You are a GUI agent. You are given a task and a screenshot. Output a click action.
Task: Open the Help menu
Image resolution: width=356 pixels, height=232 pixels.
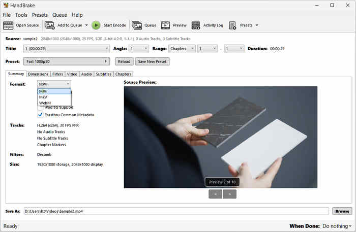77,15
